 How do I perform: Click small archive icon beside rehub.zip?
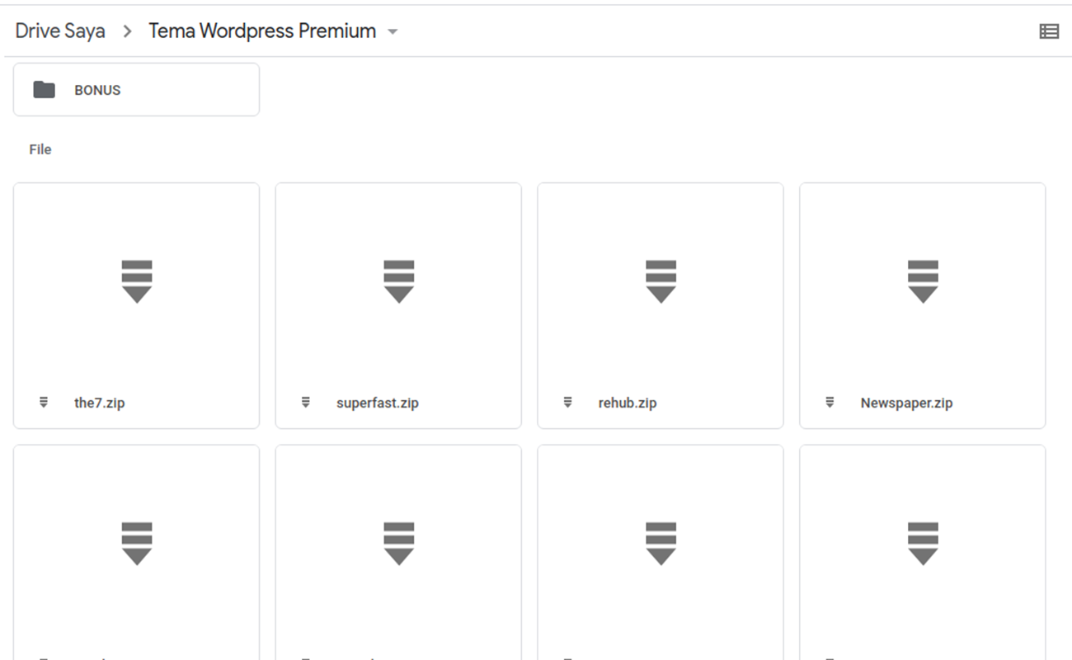point(568,403)
